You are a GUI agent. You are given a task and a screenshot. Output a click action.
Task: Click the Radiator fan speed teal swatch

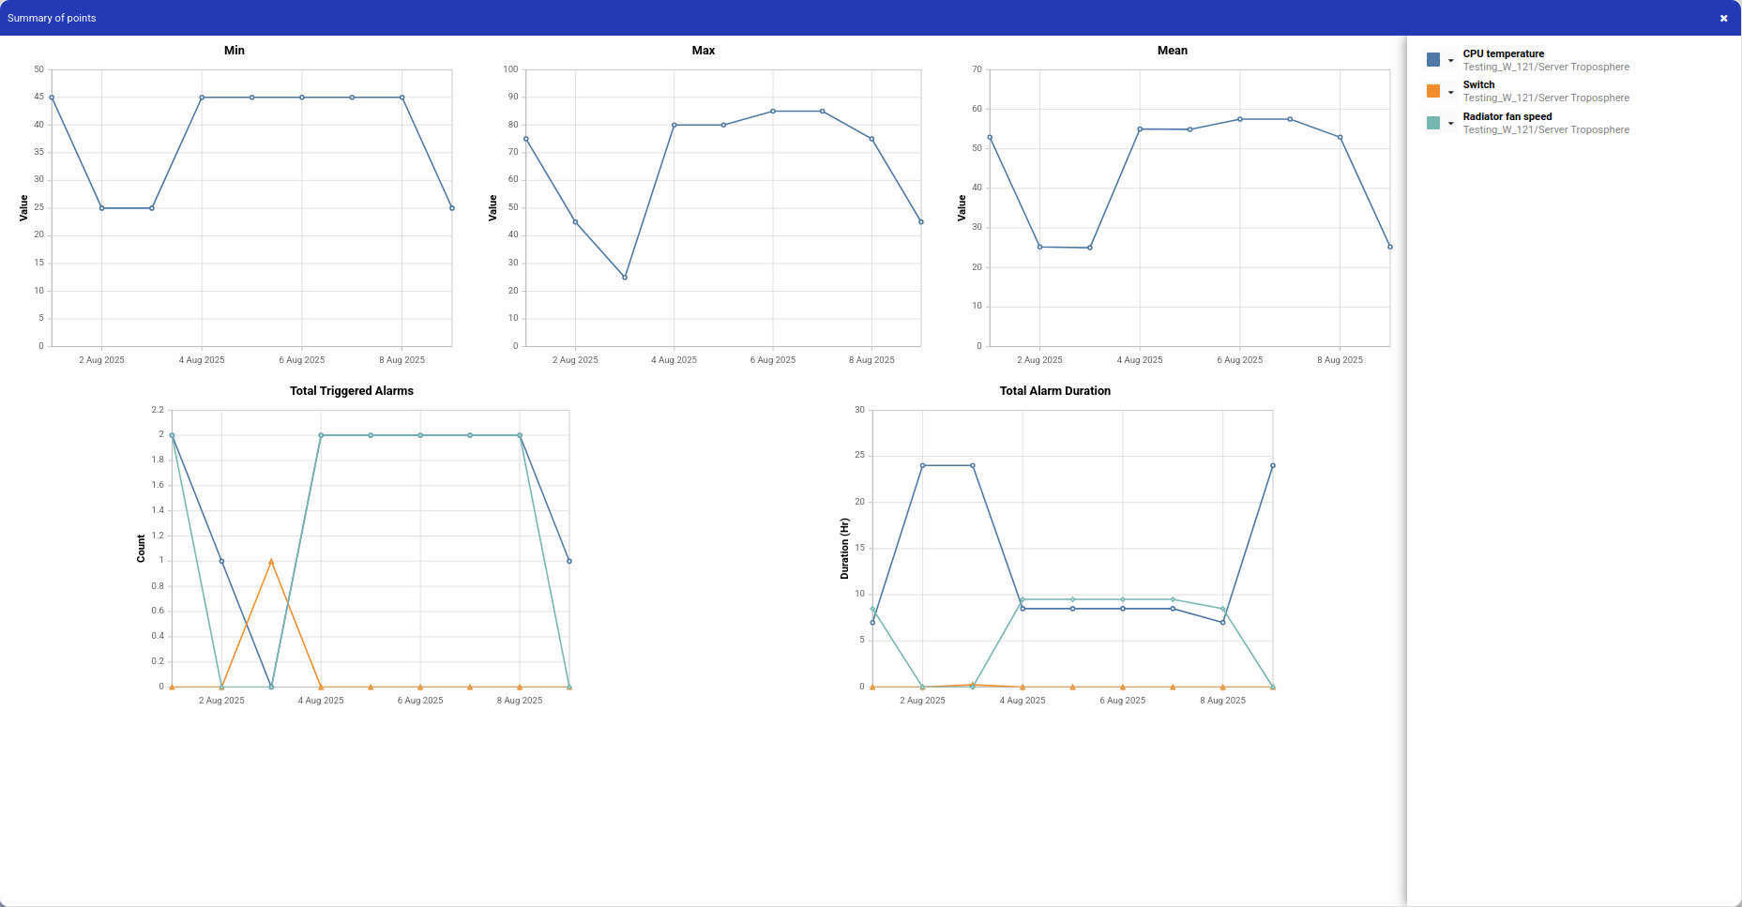click(x=1433, y=123)
